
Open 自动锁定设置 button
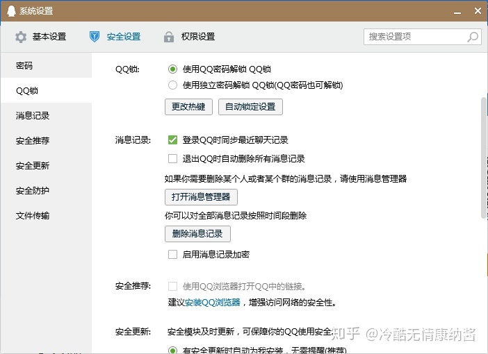(x=250, y=107)
